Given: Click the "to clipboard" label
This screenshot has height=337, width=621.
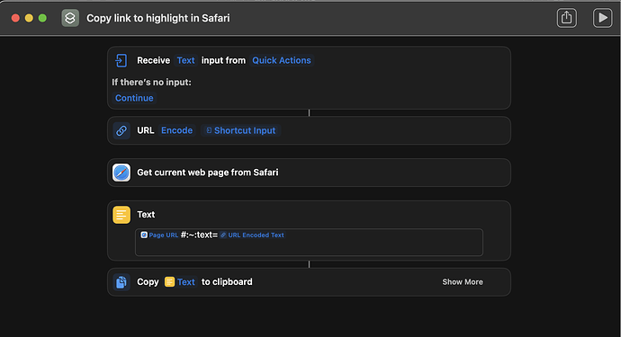Looking at the screenshot, I should pyautogui.click(x=227, y=281).
